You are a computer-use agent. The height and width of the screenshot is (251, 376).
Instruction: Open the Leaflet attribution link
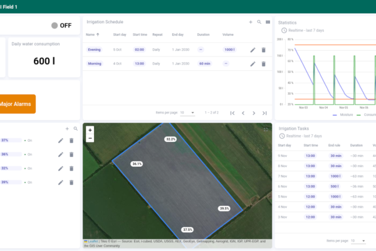[92, 241]
